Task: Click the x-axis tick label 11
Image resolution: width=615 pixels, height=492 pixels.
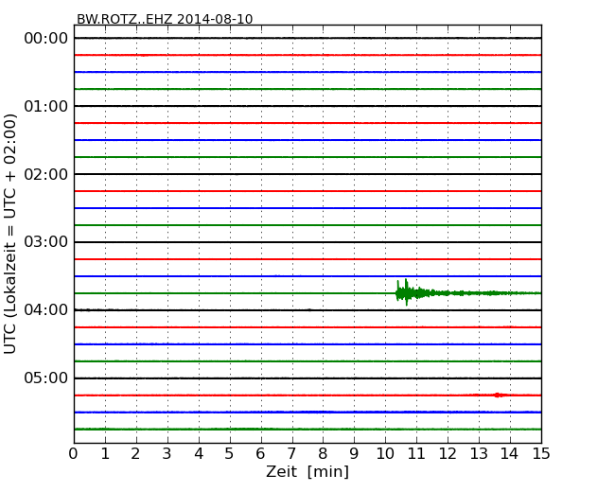Action: pos(416,454)
